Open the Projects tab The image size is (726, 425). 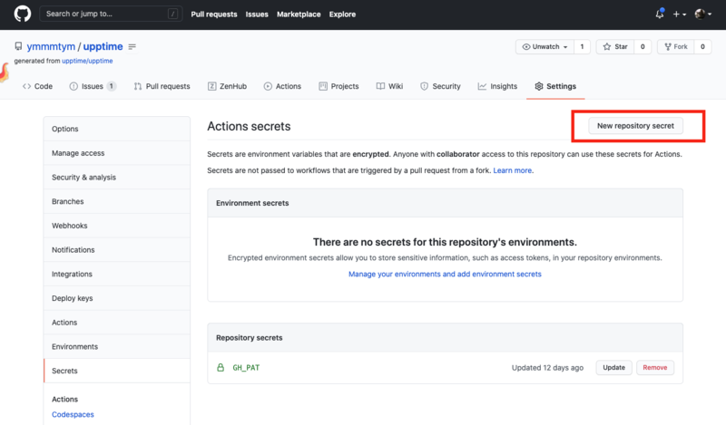coord(338,86)
